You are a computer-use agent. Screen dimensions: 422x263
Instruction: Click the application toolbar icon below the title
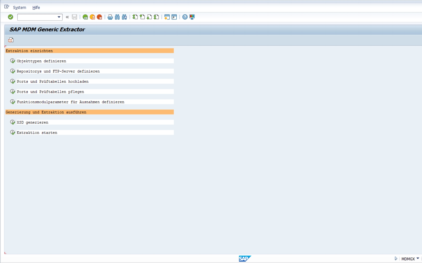[x=11, y=40]
